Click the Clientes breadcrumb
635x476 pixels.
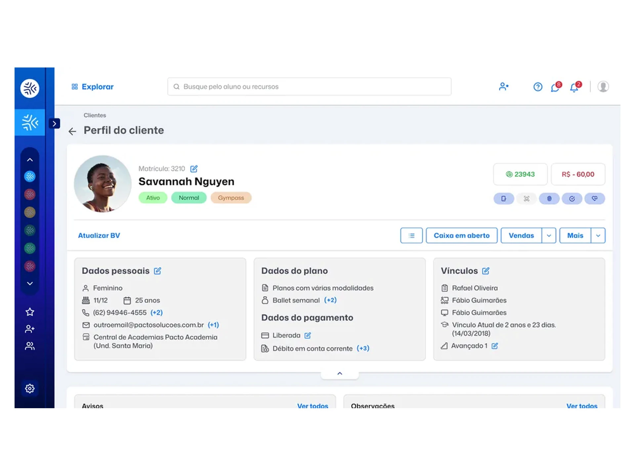[95, 115]
